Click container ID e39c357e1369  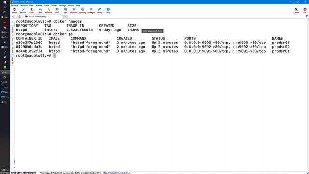pyautogui.click(x=29, y=43)
